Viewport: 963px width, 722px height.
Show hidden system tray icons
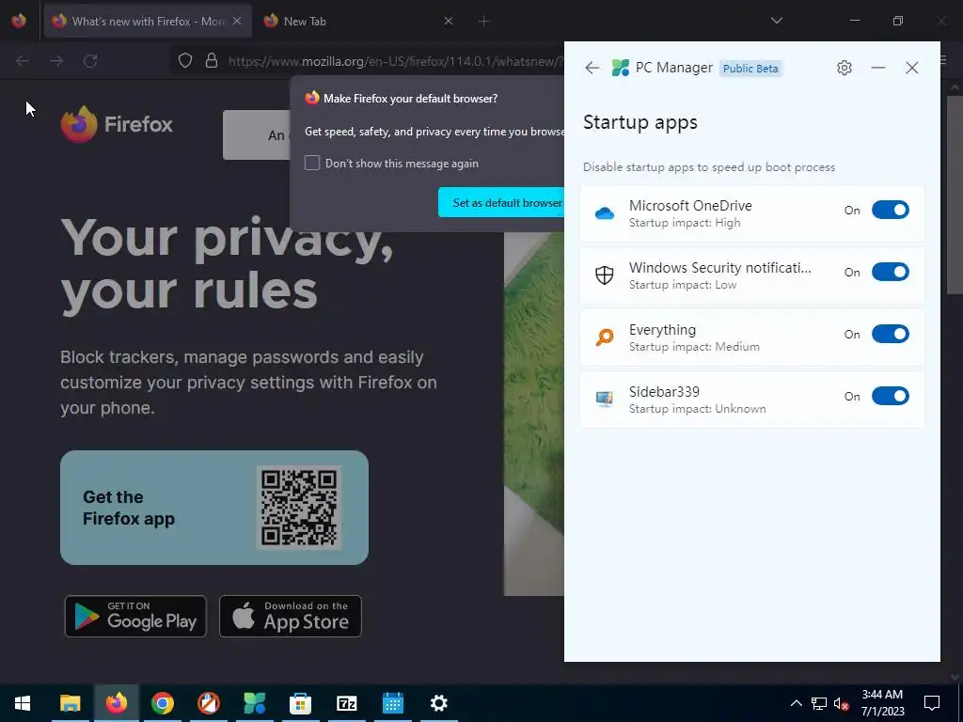point(796,703)
